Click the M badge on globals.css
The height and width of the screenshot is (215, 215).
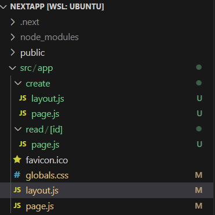point(199,175)
